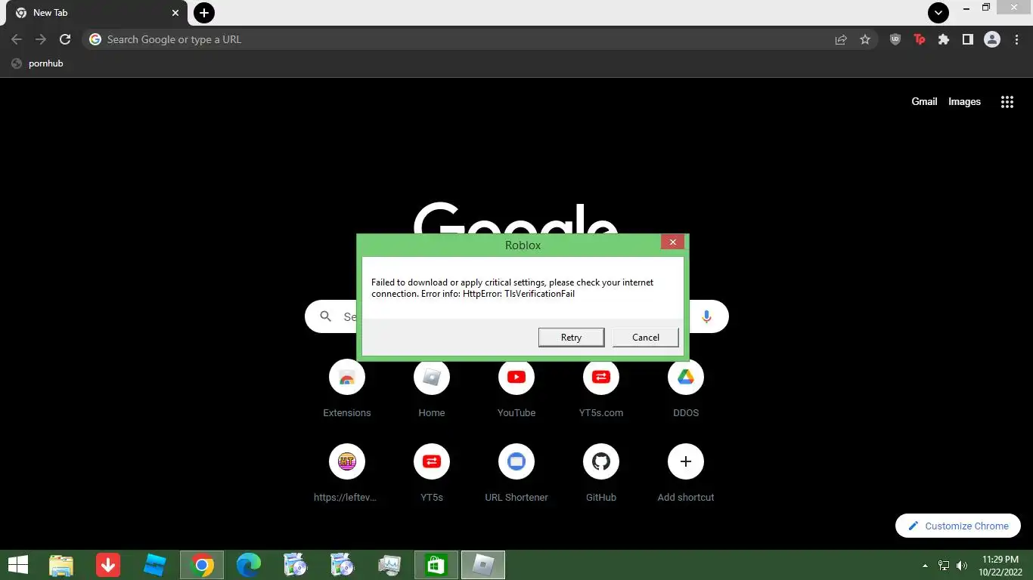Open the DDOS shortcut tile
This screenshot has width=1033, height=580.
click(686, 388)
